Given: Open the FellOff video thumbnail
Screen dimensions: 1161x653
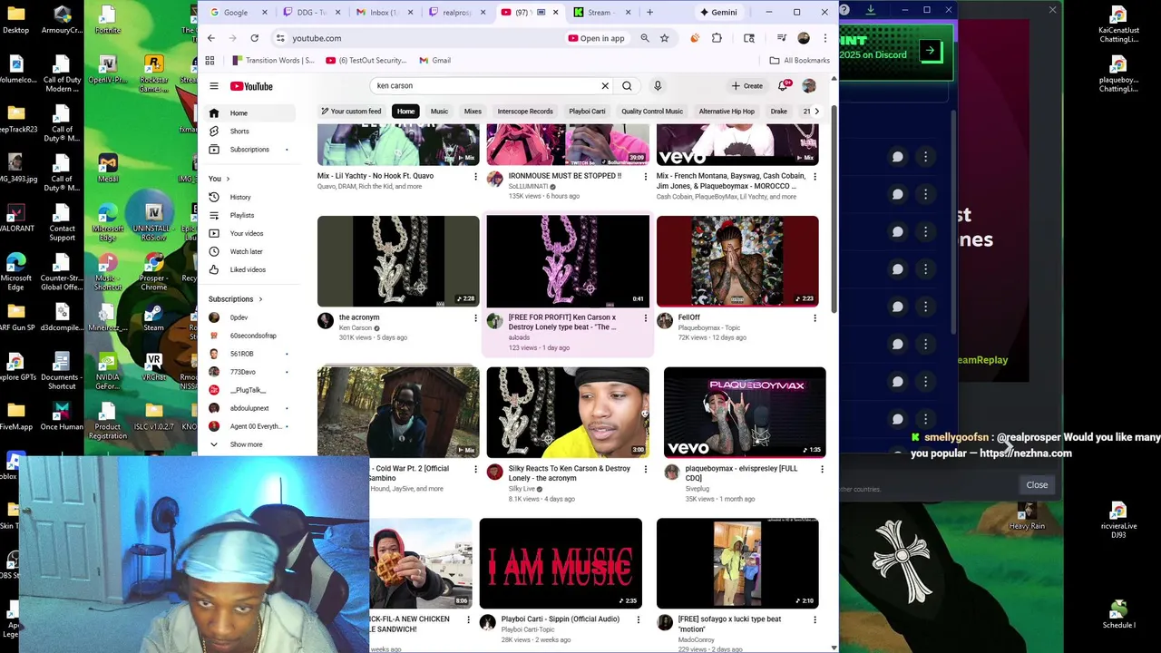Looking at the screenshot, I should click(737, 261).
